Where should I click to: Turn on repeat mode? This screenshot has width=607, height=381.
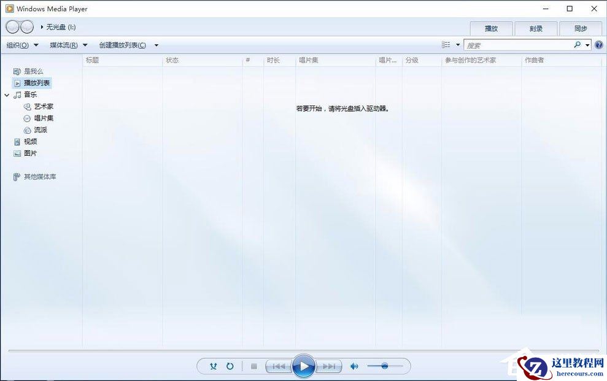(230, 366)
